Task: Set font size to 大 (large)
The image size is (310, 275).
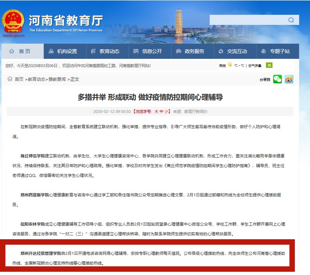Action: click(156, 112)
